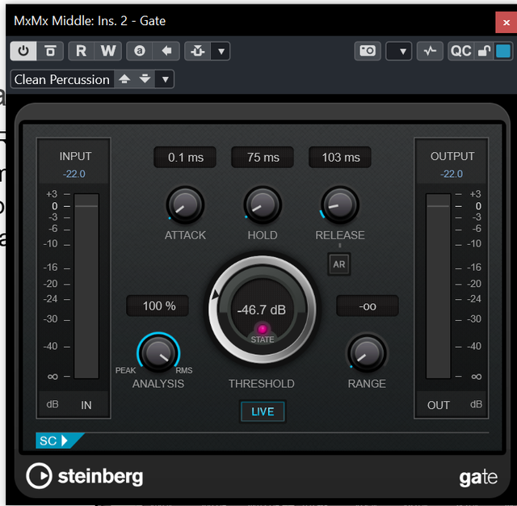
Task: Click the A/B settings switch icon
Action: 140,51
